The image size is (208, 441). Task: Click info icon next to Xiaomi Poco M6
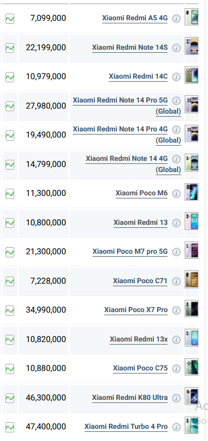pos(176,194)
